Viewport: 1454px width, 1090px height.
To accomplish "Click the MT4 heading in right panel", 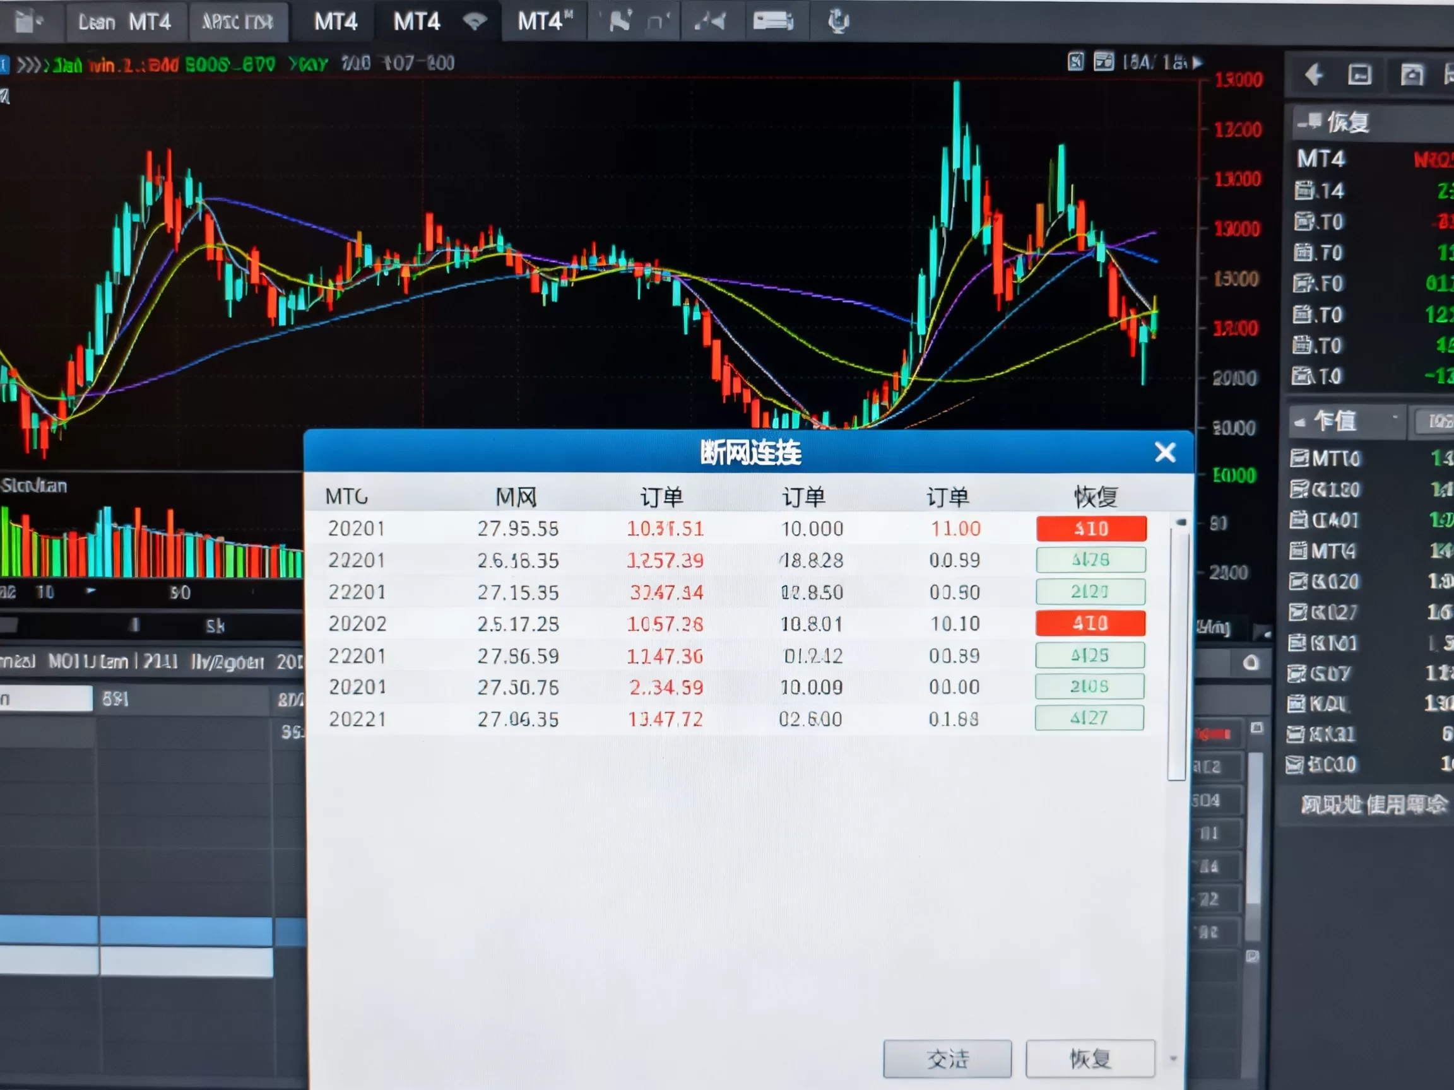I will click(x=1321, y=158).
